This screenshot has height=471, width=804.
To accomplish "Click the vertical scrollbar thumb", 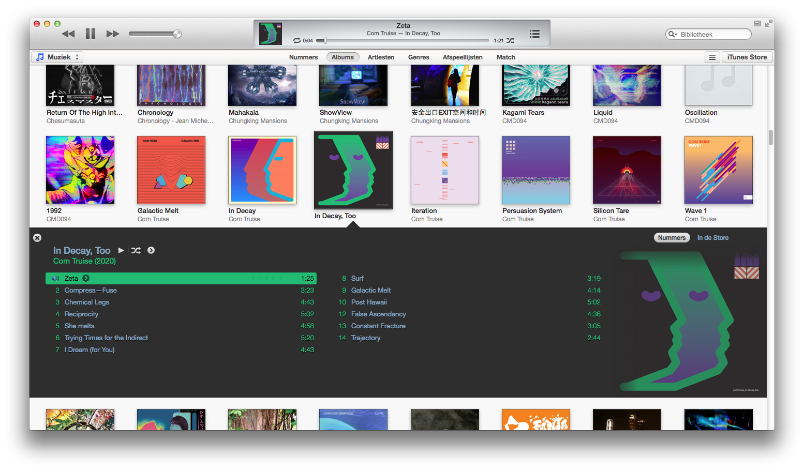I will pos(771,138).
